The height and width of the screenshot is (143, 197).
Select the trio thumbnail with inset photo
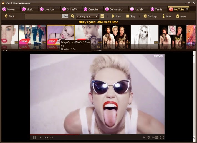(172, 34)
